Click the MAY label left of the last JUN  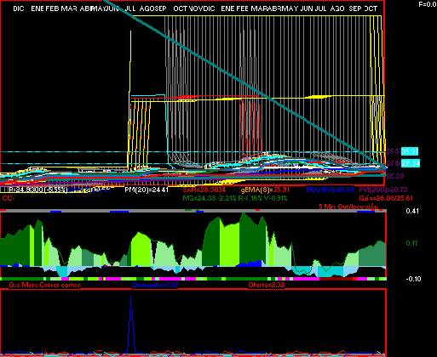click(290, 8)
